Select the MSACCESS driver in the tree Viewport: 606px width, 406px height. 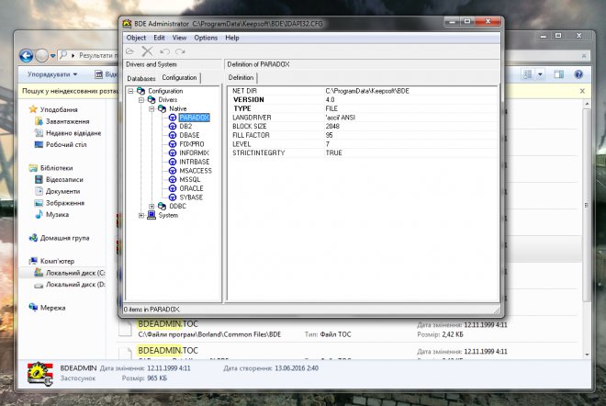[196, 171]
